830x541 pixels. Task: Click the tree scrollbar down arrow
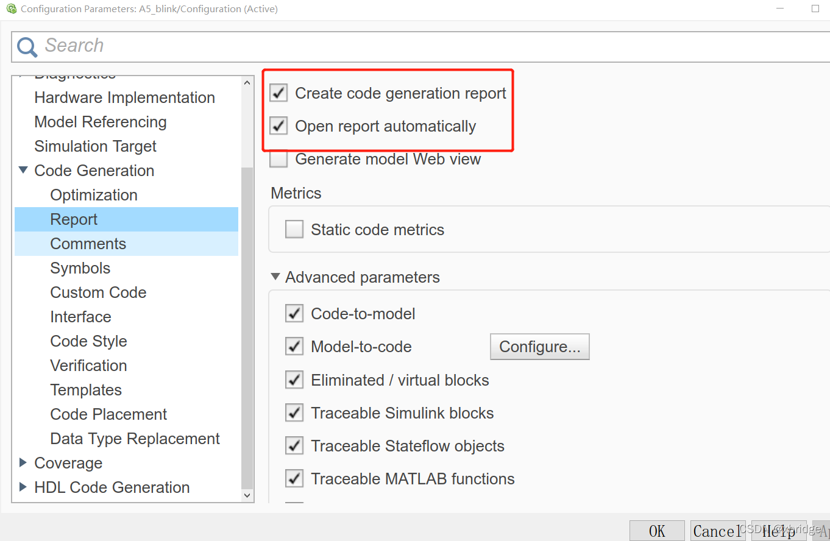(247, 495)
